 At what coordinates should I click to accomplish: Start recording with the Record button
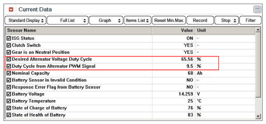click(200, 21)
